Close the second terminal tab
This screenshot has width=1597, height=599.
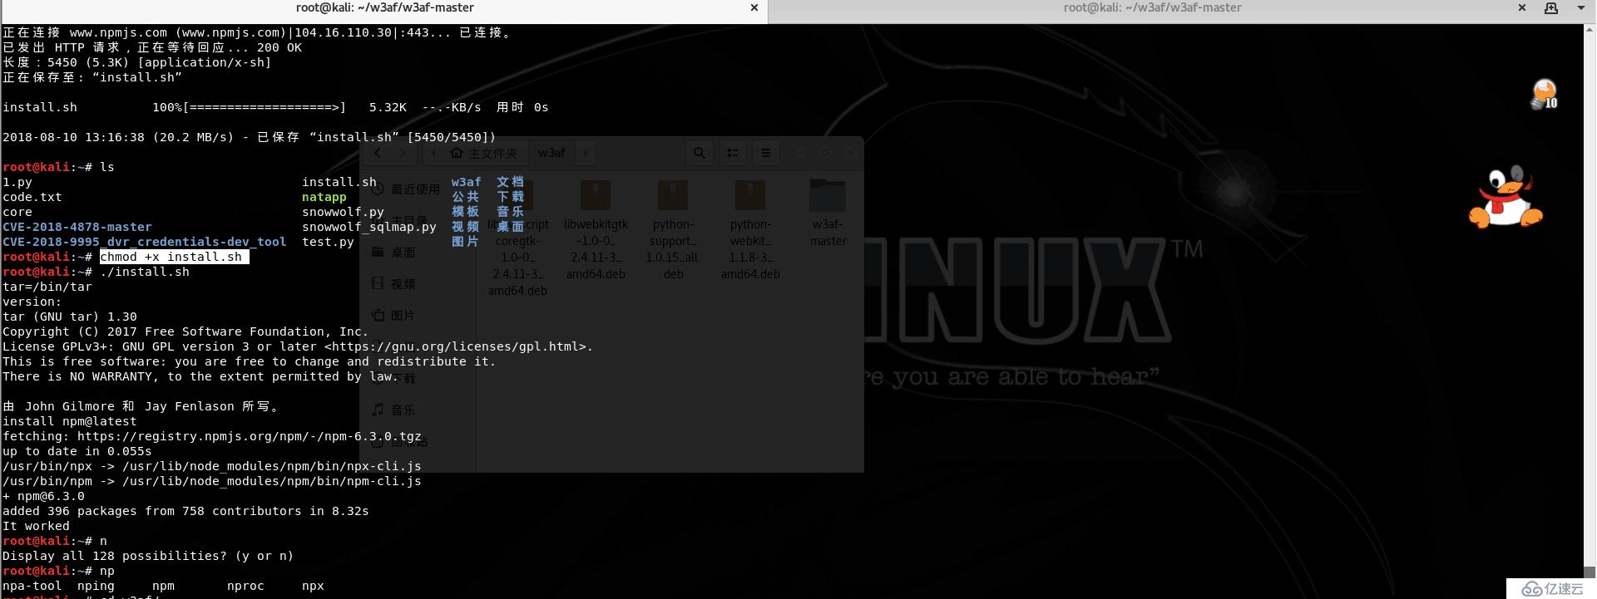click(1522, 7)
